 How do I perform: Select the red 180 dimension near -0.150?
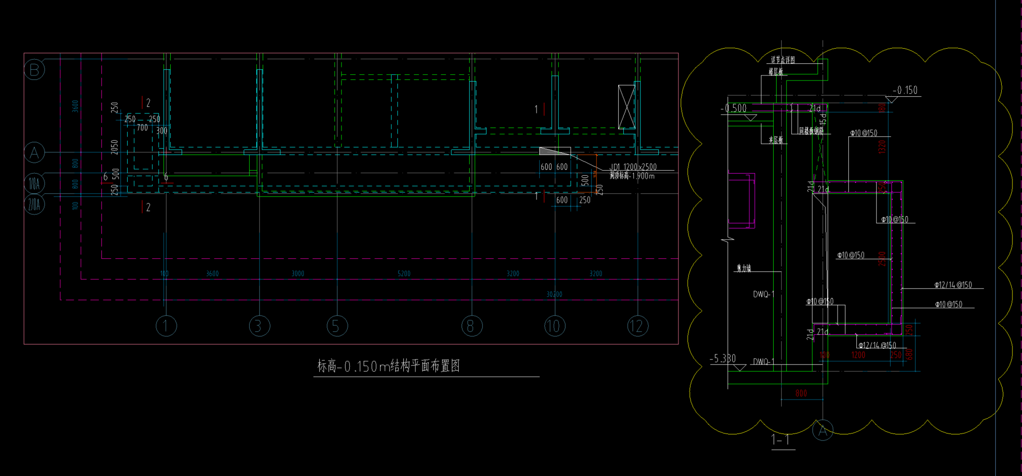click(882, 107)
